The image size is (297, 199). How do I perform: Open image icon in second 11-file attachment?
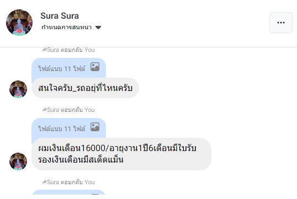pos(95,127)
